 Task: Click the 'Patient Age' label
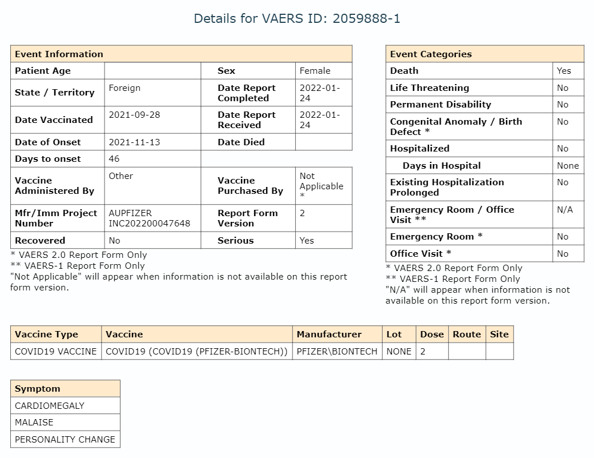[43, 71]
